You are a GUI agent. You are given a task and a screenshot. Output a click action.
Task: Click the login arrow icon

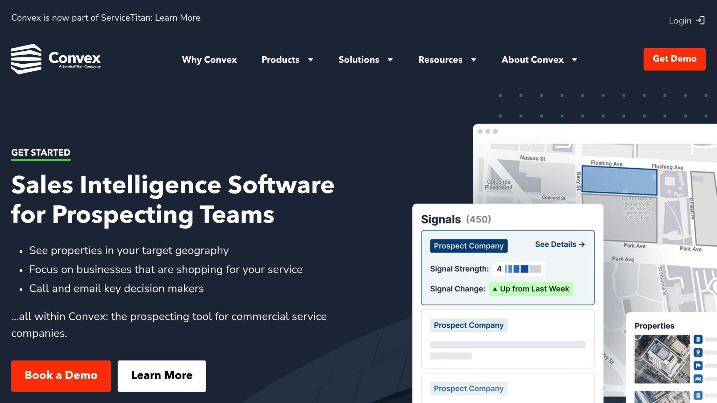[700, 20]
